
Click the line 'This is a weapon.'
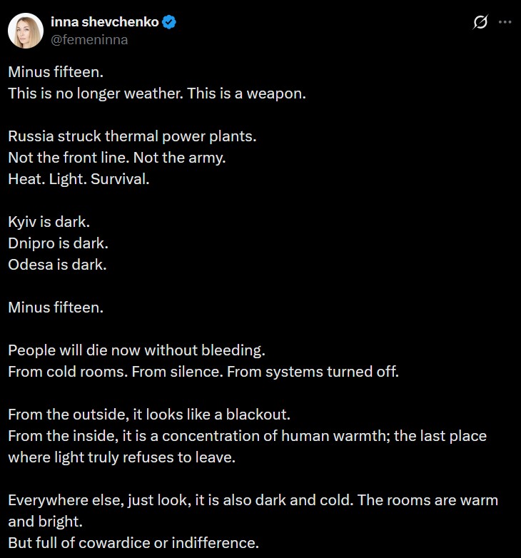(x=246, y=93)
